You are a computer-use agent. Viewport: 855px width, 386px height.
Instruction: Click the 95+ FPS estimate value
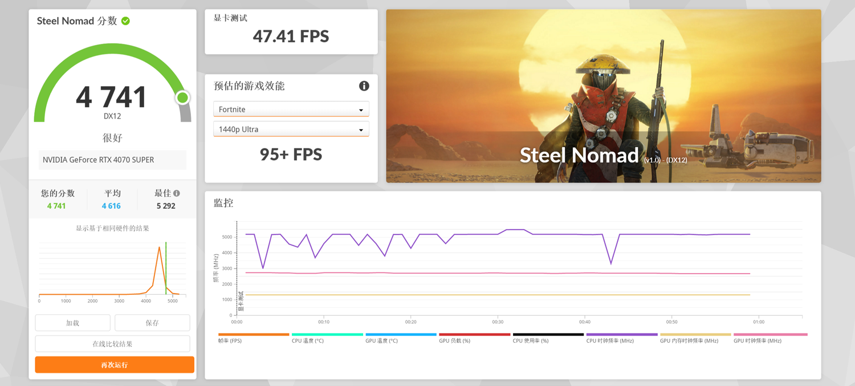(291, 155)
